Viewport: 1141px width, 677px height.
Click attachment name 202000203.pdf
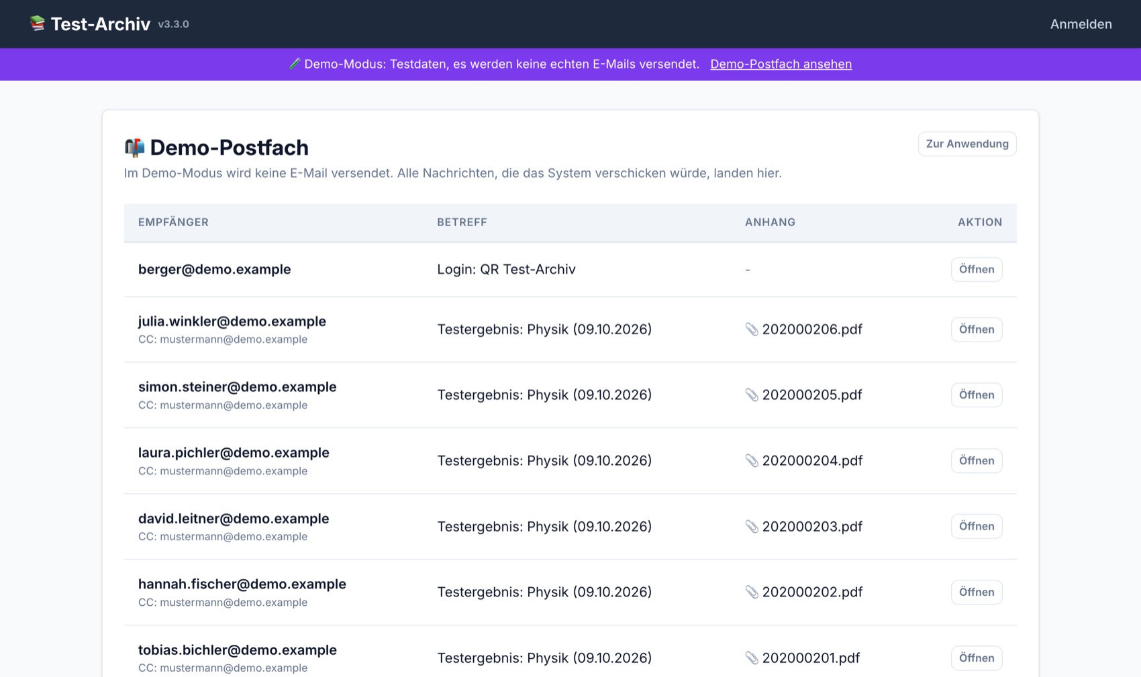click(812, 527)
